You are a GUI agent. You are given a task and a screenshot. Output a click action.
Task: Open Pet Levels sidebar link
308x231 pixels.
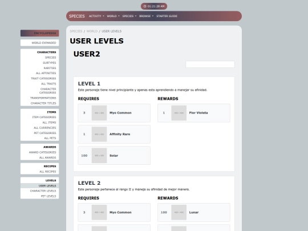(48, 196)
